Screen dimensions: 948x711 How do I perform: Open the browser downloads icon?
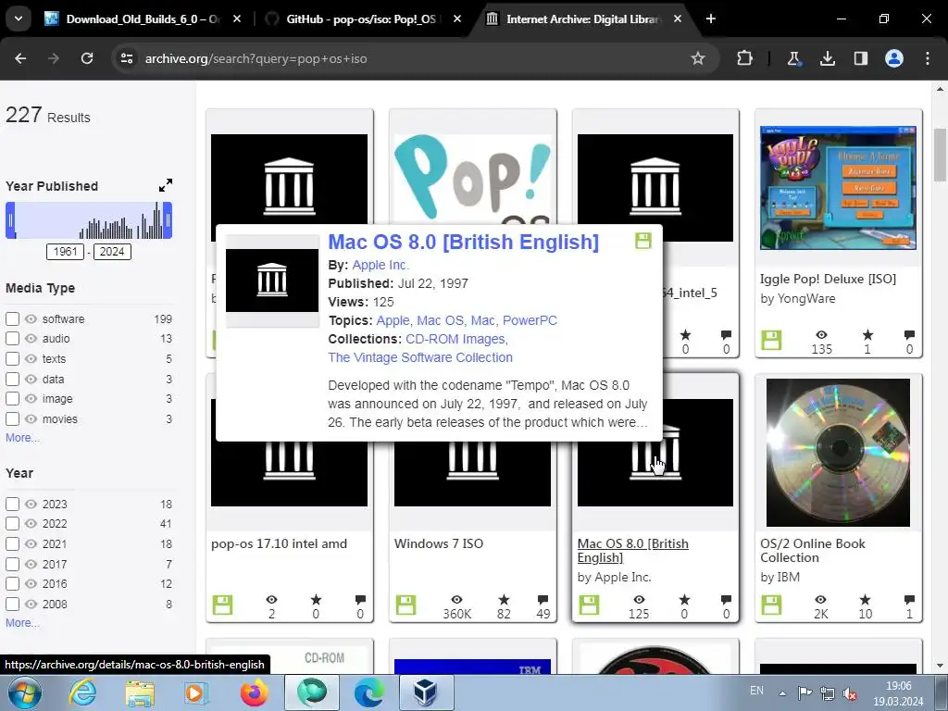[827, 58]
